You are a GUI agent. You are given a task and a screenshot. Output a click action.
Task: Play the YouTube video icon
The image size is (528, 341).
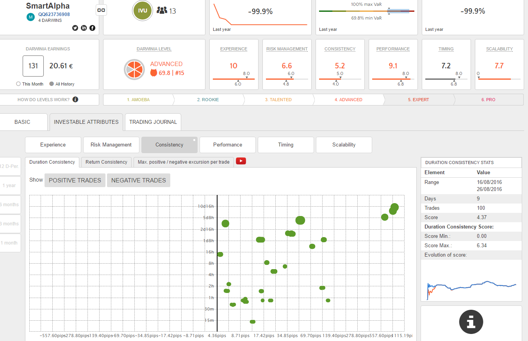(x=241, y=161)
